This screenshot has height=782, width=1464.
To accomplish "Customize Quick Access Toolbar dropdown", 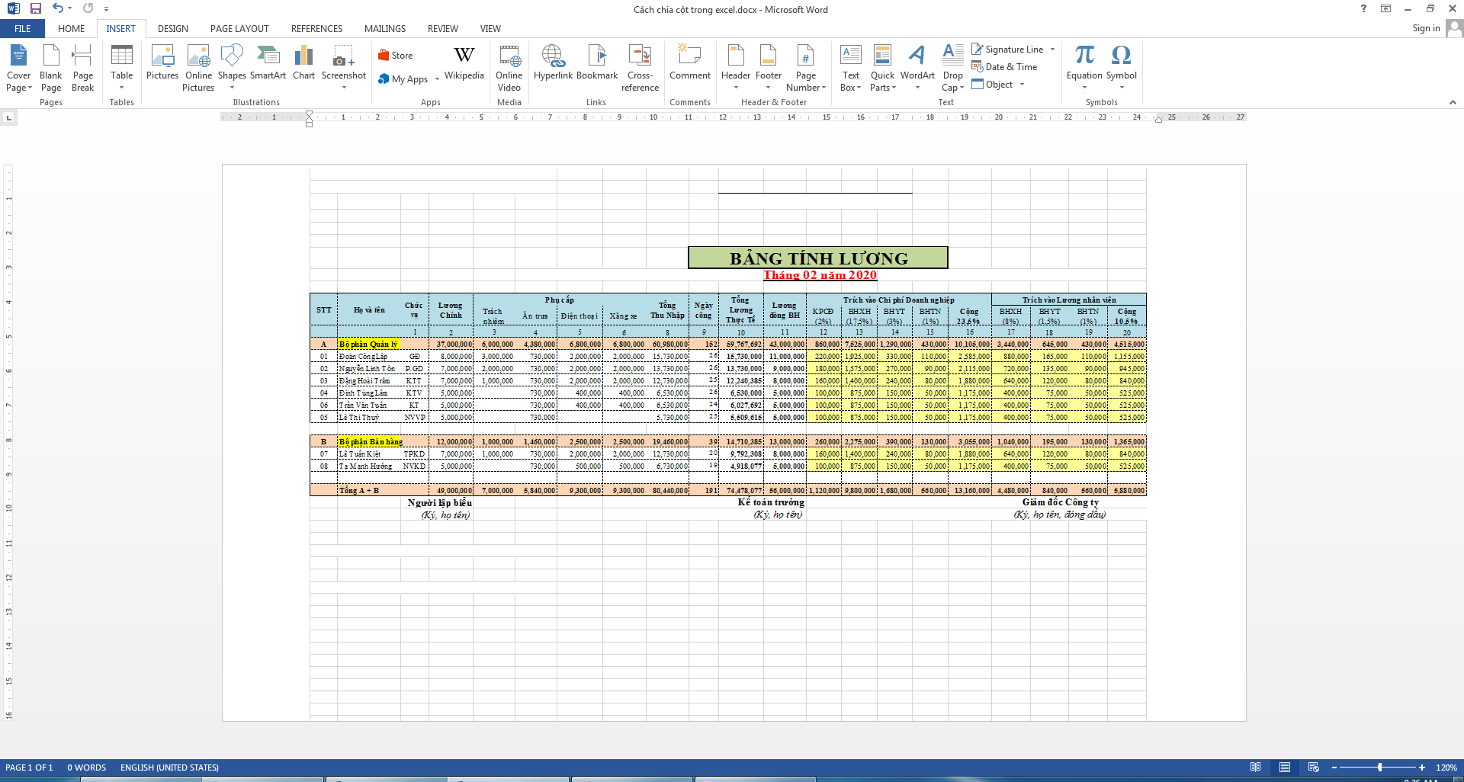I will (106, 9).
